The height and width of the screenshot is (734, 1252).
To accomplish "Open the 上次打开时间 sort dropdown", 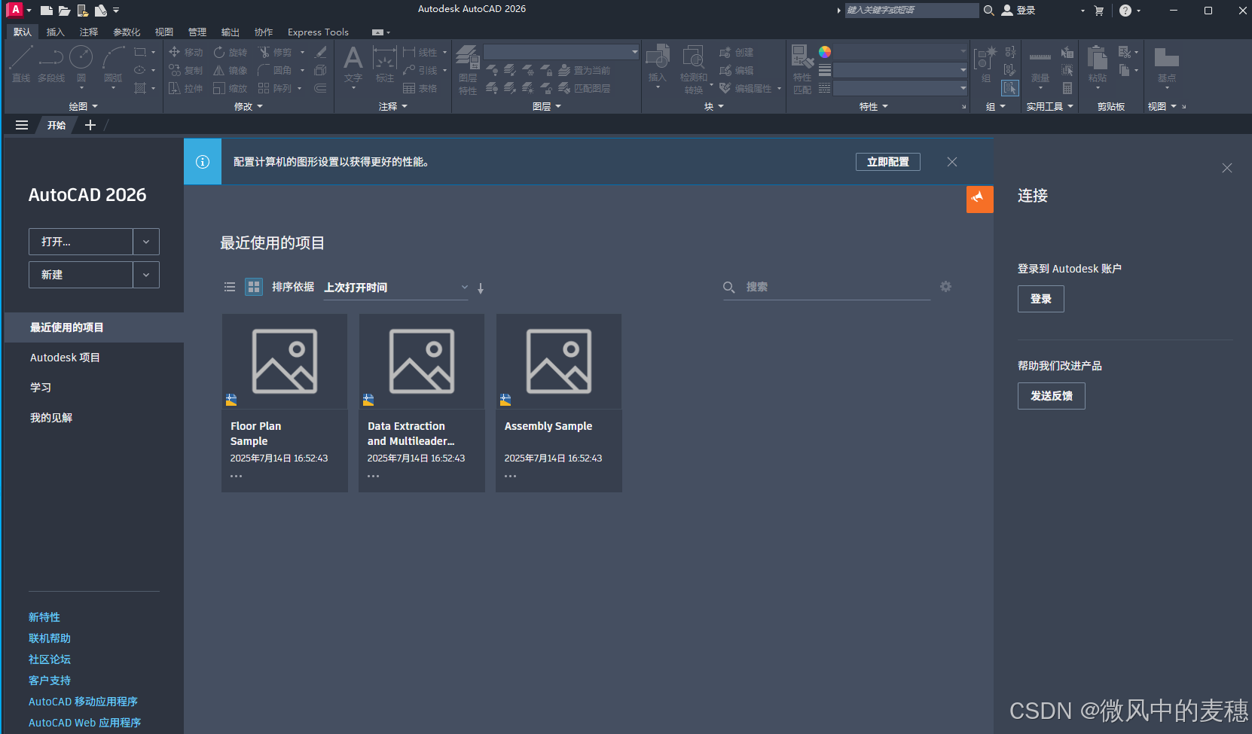I will click(x=396, y=288).
